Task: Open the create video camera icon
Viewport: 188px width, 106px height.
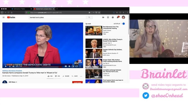Action: coord(103,18)
